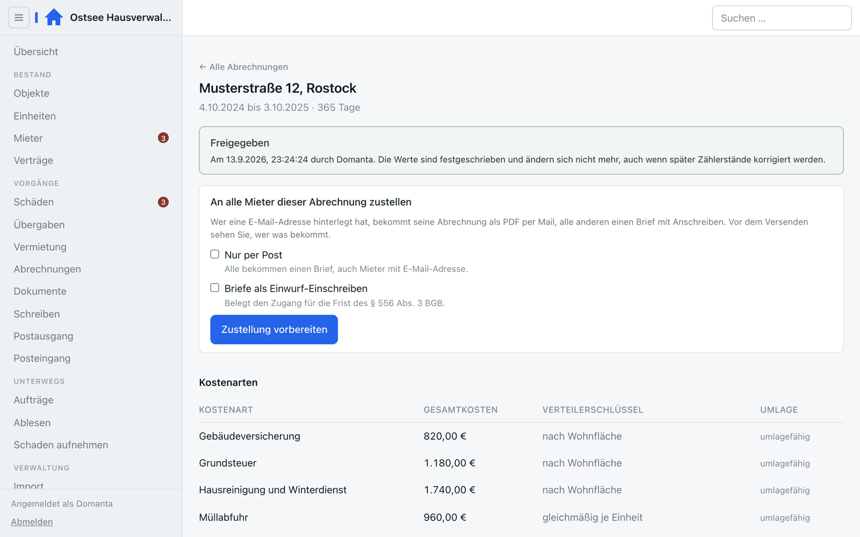Click the Kostenart column header
The image size is (860, 537).
click(226, 410)
